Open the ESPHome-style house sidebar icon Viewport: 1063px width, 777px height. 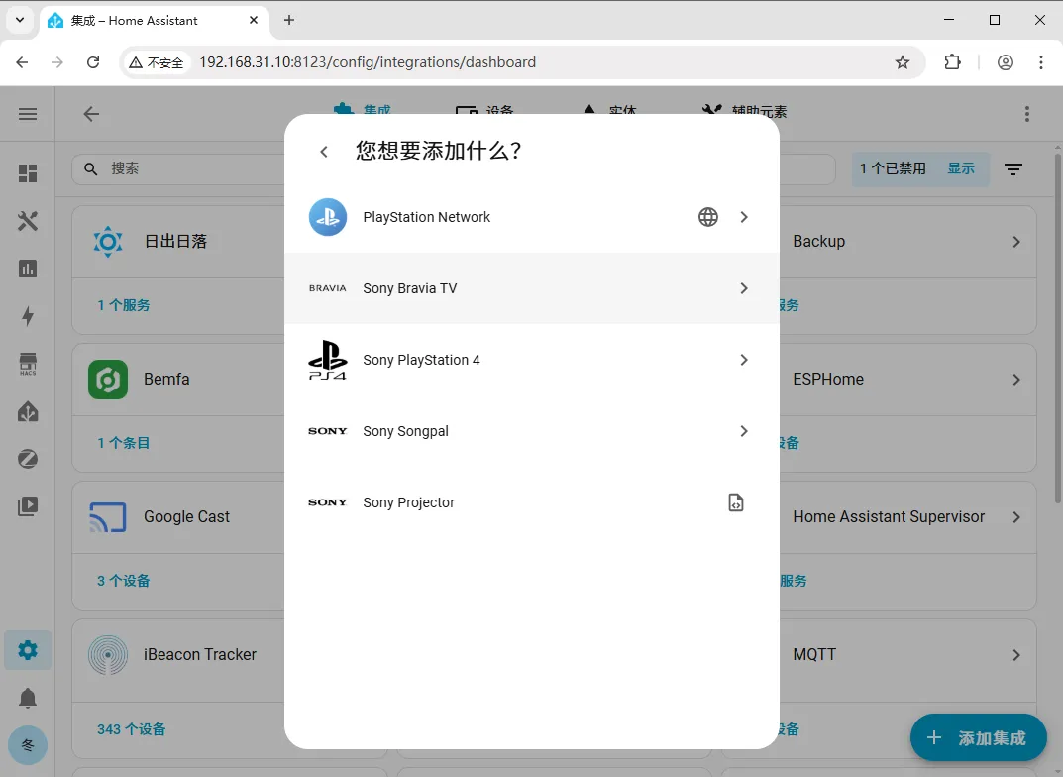pos(28,411)
